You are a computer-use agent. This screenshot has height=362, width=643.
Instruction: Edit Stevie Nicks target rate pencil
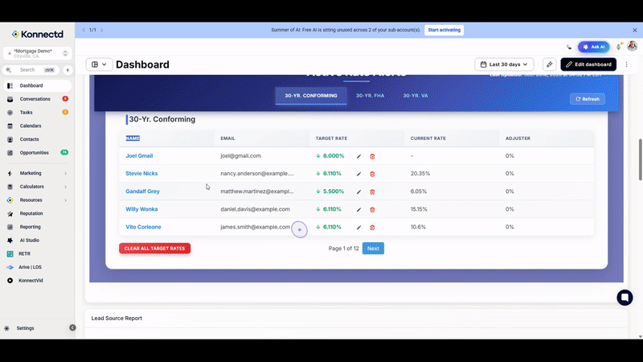(x=358, y=174)
